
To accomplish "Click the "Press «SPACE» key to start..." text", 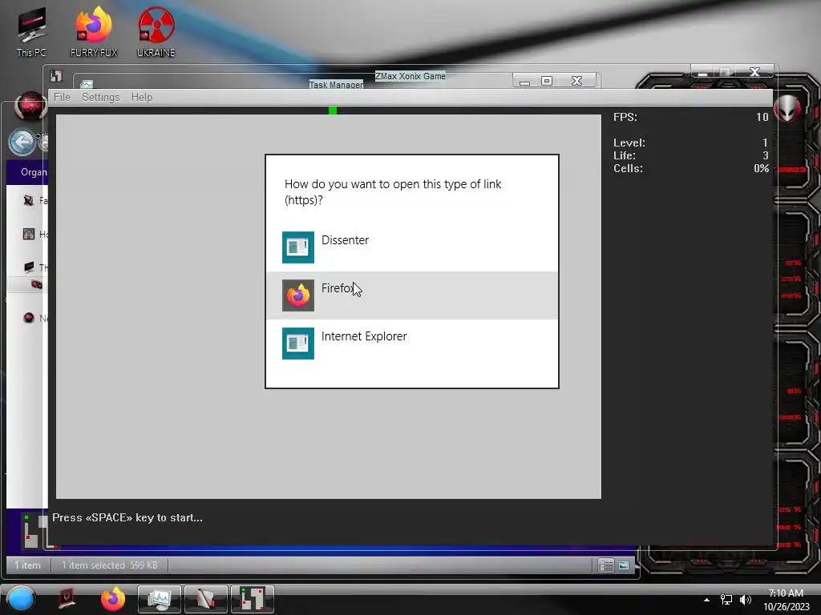I will [127, 518].
